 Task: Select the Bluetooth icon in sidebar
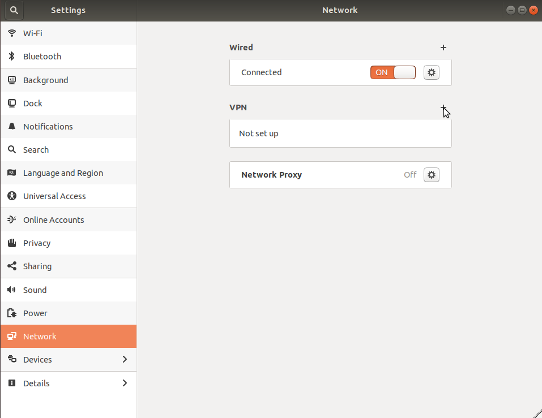click(x=12, y=56)
